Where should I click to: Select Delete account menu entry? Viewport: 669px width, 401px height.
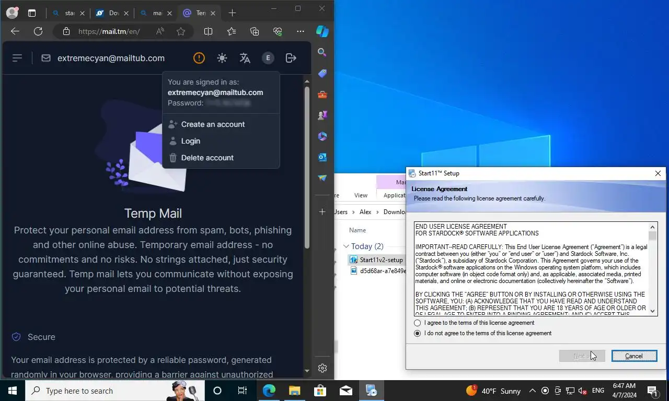coord(221,158)
